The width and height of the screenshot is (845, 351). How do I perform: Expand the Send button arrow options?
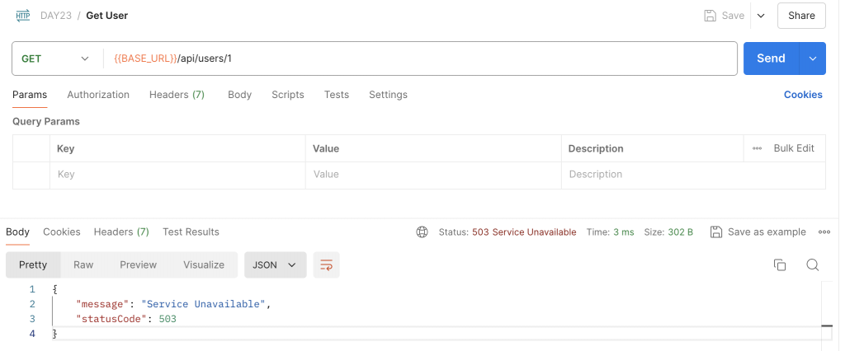click(812, 58)
